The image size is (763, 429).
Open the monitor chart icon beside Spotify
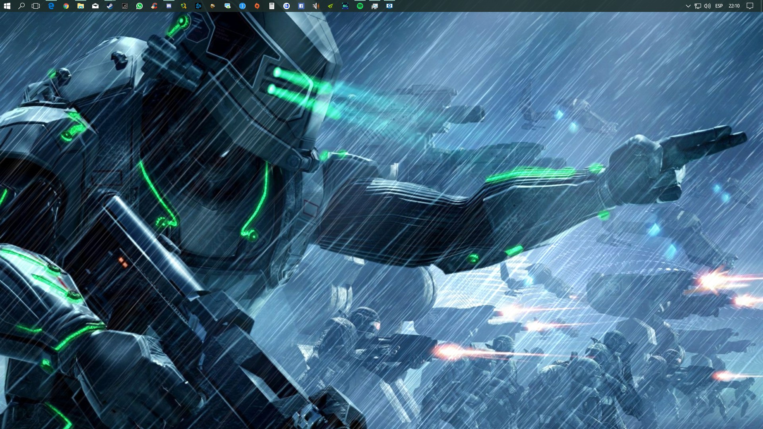pos(375,6)
